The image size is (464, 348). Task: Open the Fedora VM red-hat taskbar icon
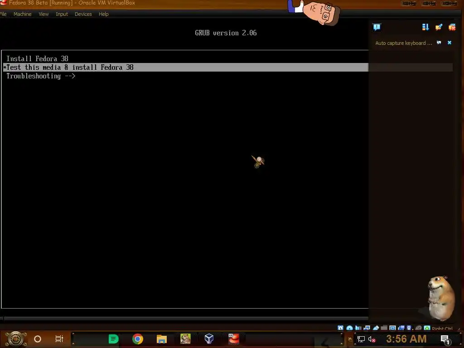pyautogui.click(x=233, y=339)
